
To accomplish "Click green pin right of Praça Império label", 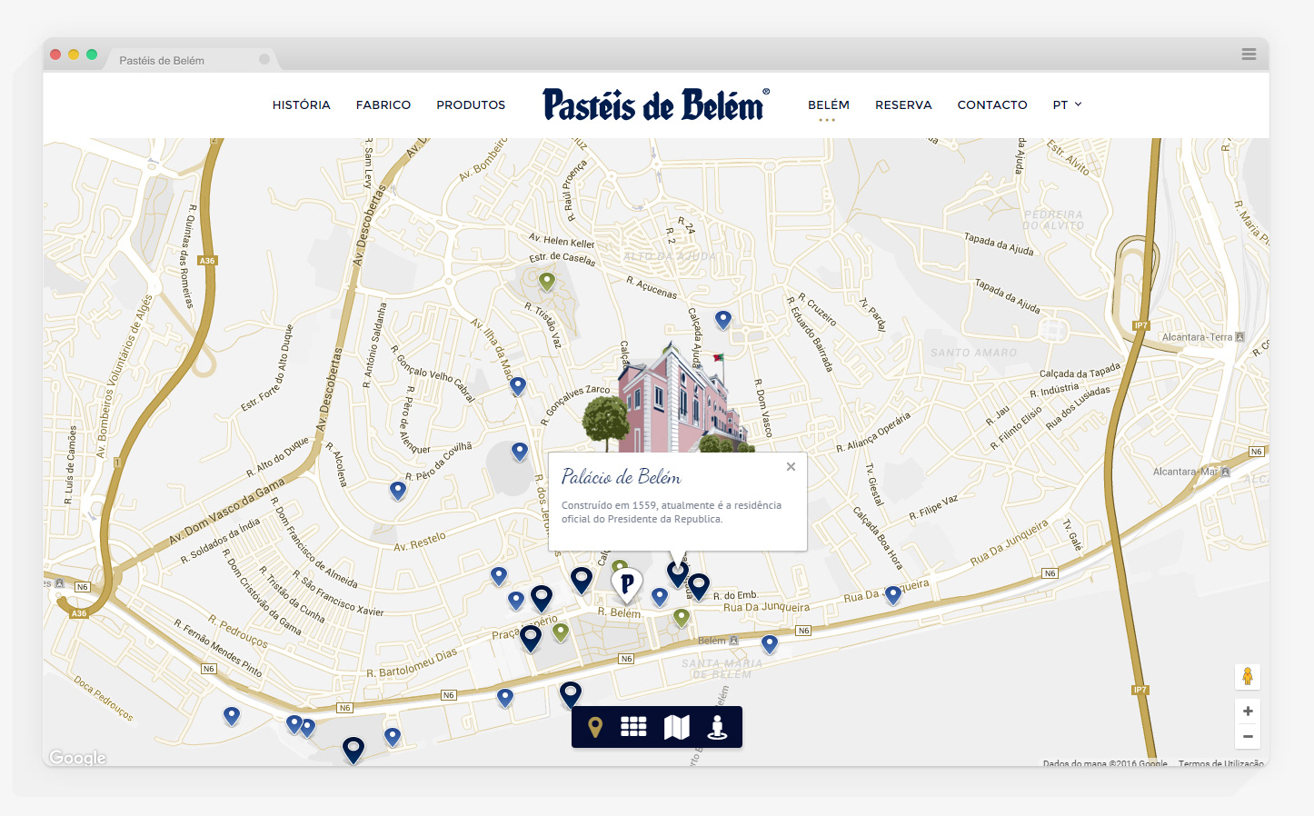I will click(561, 632).
